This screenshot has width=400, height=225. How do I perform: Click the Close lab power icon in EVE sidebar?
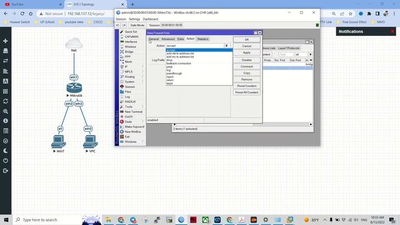click(6, 161)
